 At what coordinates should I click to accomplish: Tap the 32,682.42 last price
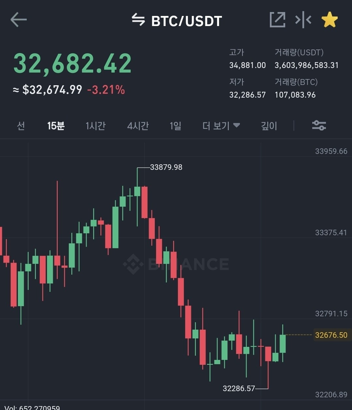(72, 63)
